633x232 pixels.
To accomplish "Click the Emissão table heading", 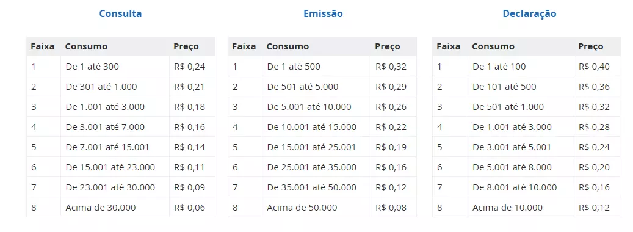I will pos(323,13).
